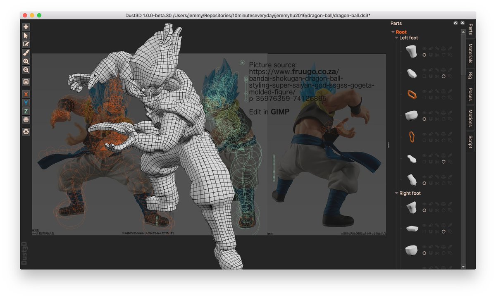Toggle the Z axis lock
This screenshot has height=298, width=496.
click(x=26, y=111)
